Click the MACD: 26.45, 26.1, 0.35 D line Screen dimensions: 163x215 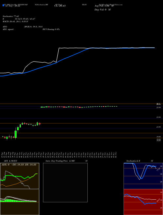coord(15,21)
